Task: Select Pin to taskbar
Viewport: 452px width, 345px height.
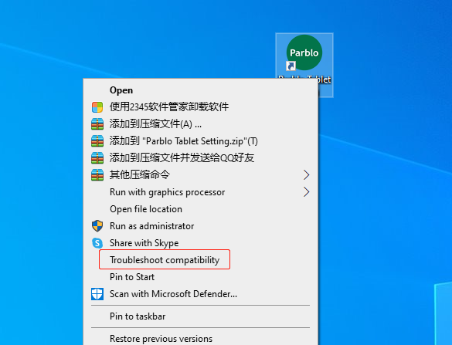Action: [x=138, y=316]
